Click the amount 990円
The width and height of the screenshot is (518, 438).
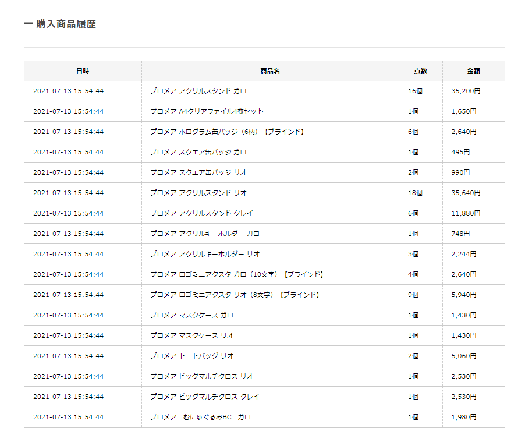tap(460, 172)
